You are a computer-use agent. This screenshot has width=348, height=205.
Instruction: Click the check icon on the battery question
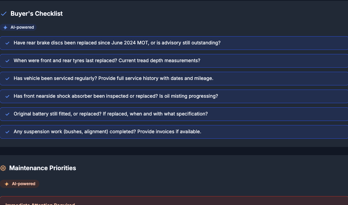[x=7, y=114]
